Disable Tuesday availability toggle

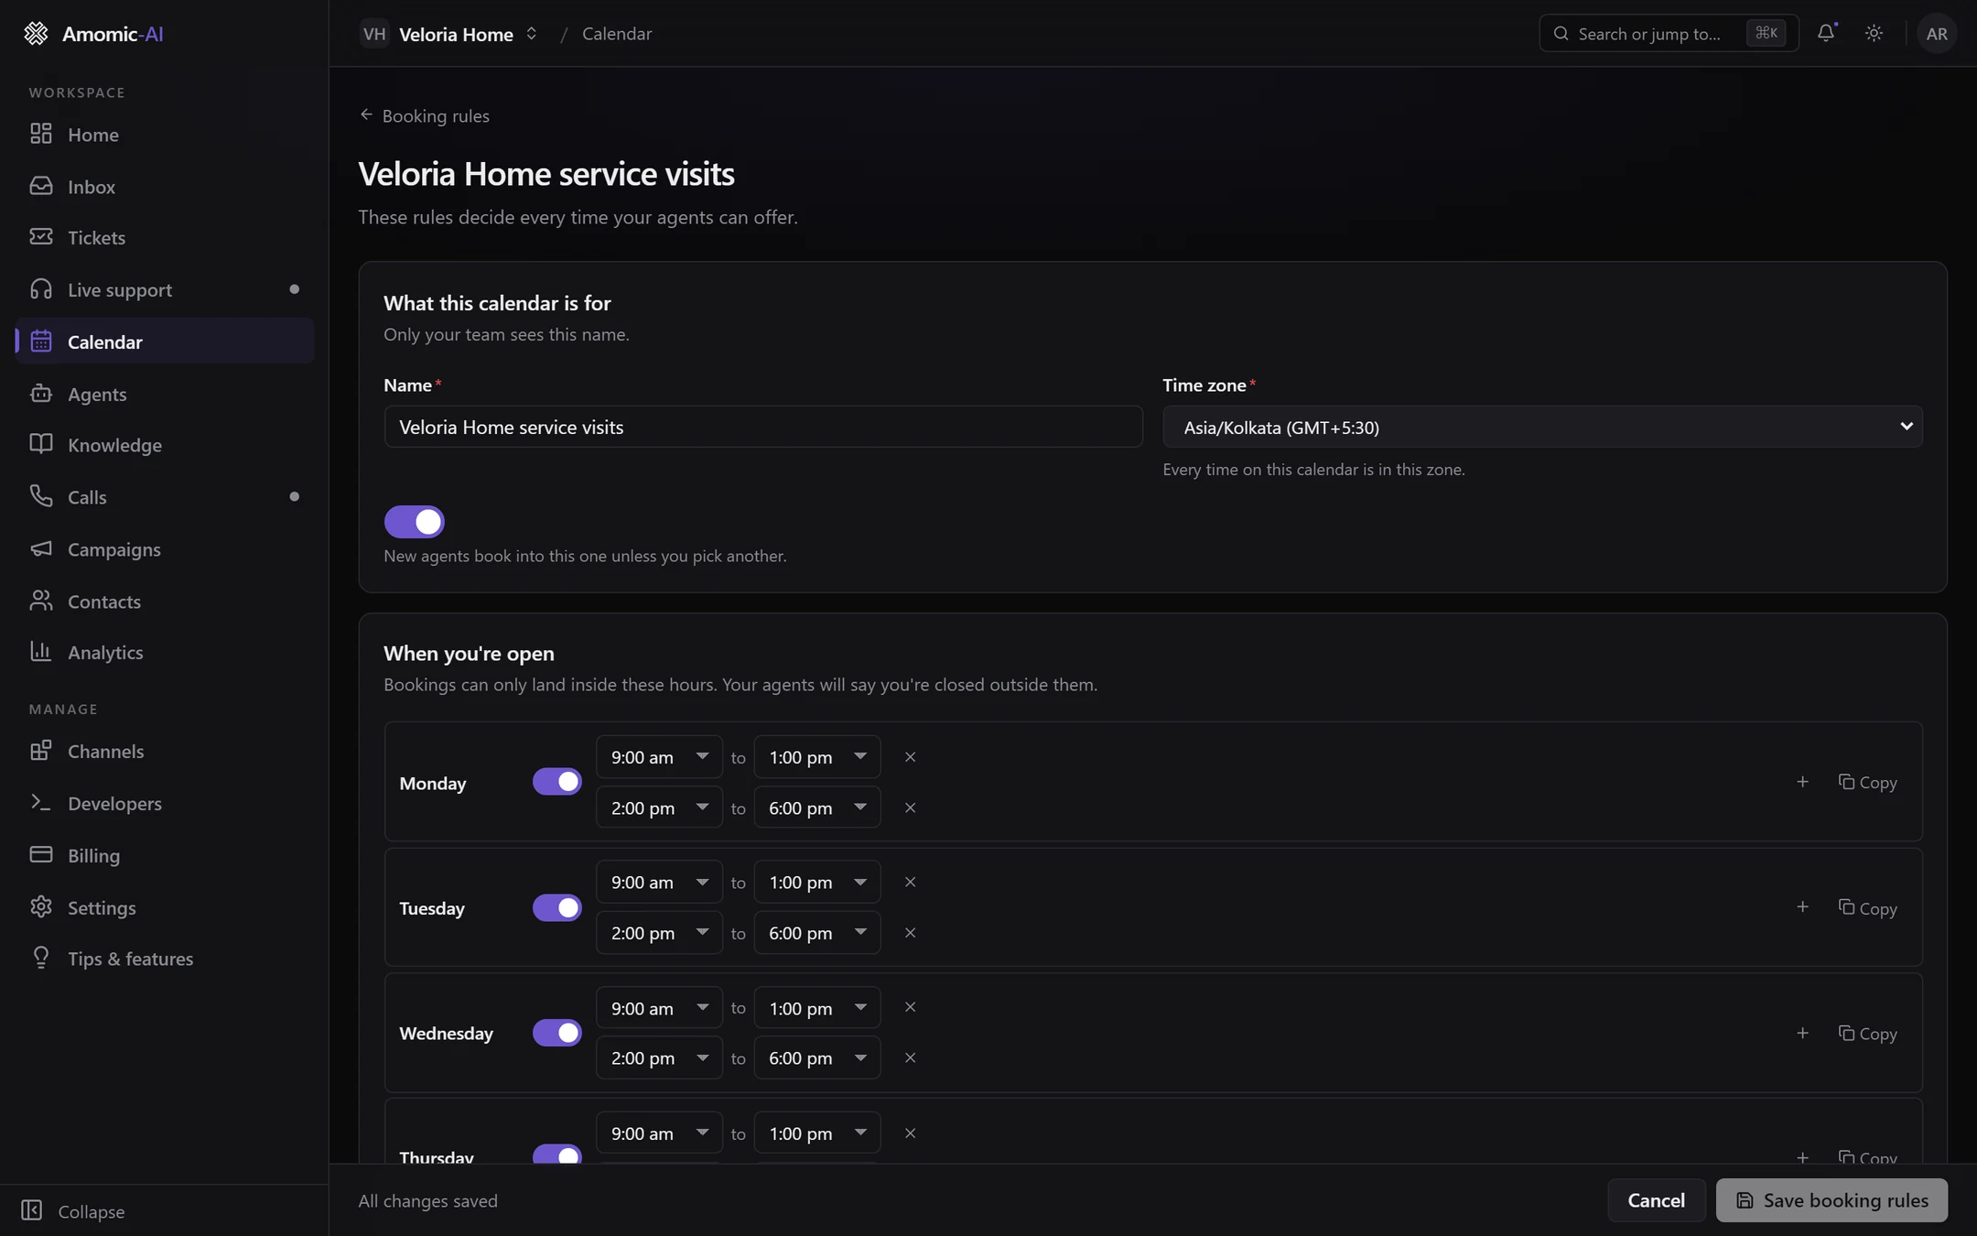click(x=556, y=907)
